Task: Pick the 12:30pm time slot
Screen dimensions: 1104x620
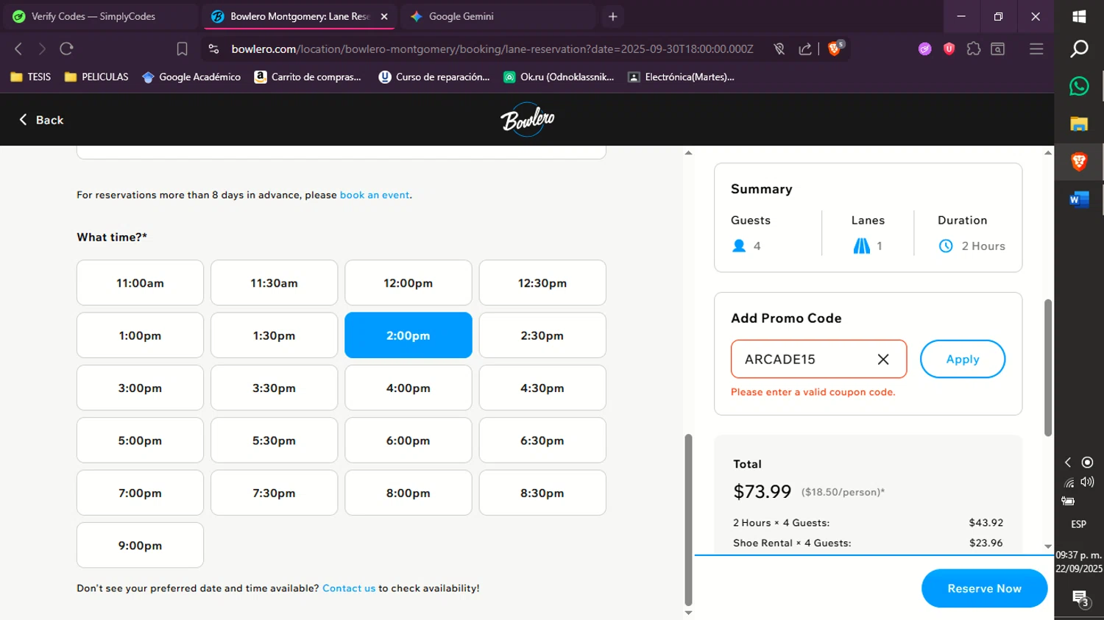Action: [542, 282]
